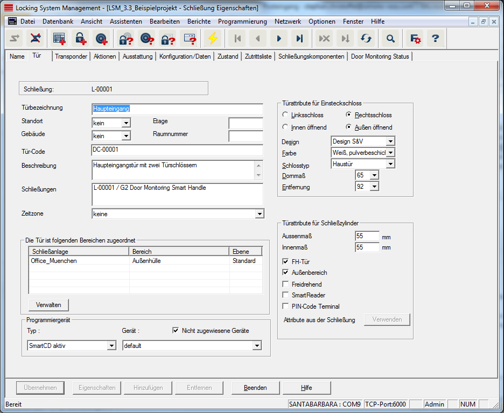Toggle Nicht zugewiesene Geräte checkbox
This screenshot has height=413, width=504.
point(176,331)
